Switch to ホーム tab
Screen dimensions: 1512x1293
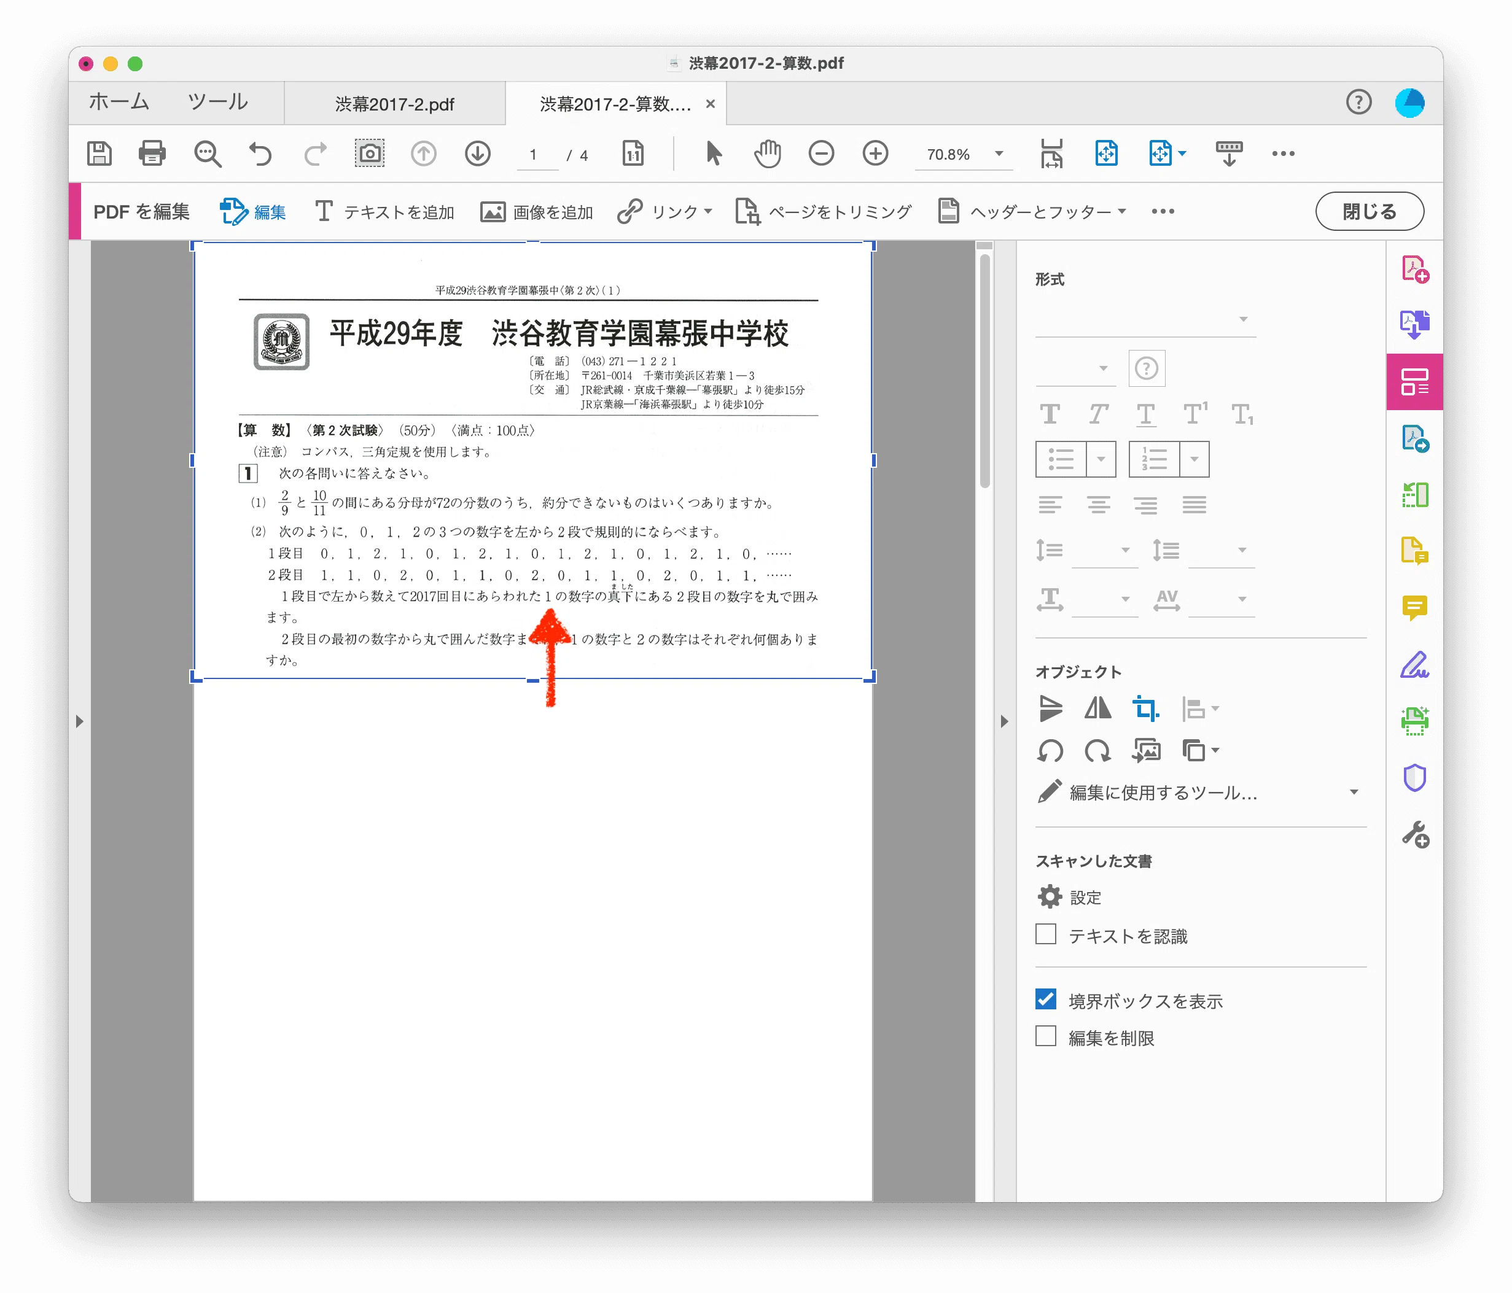(119, 102)
